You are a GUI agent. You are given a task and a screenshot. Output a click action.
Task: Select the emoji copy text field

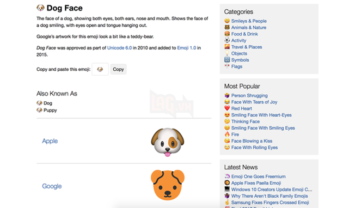point(100,69)
